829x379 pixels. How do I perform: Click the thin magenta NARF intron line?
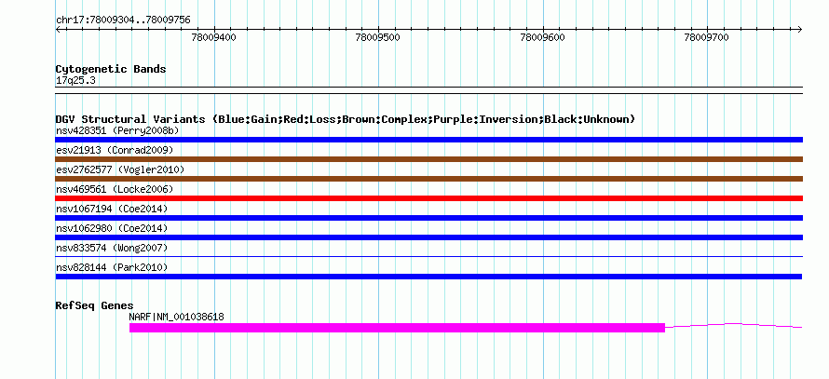point(734,326)
